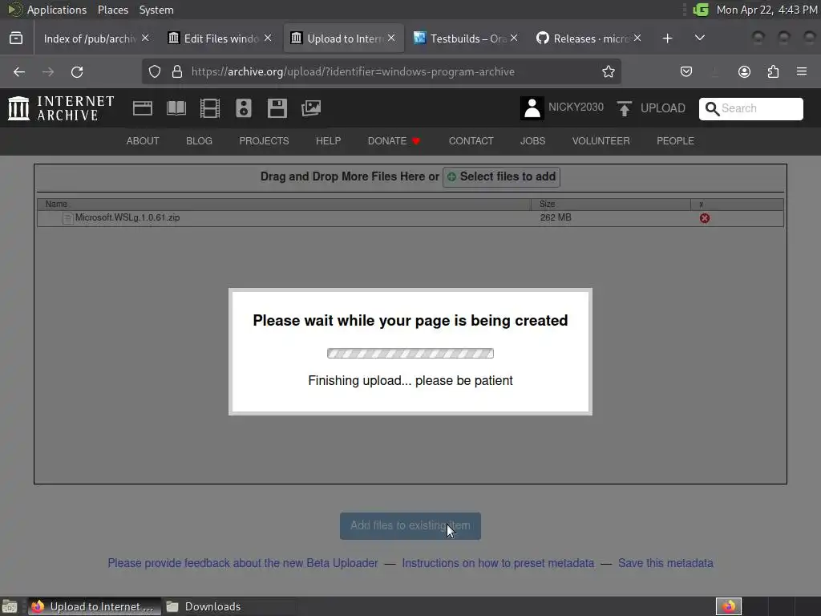Click Add files to existing item button
This screenshot has width=821, height=616.
coord(410,526)
